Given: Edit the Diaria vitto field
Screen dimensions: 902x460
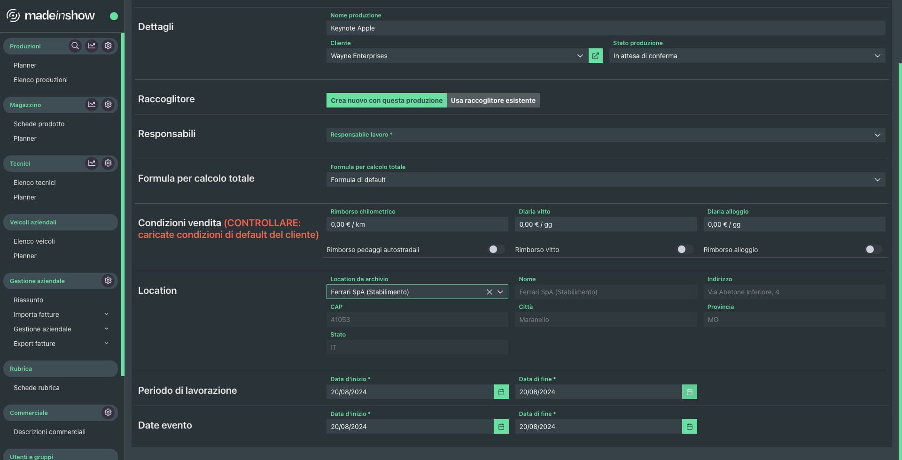Looking at the screenshot, I should 606,224.
